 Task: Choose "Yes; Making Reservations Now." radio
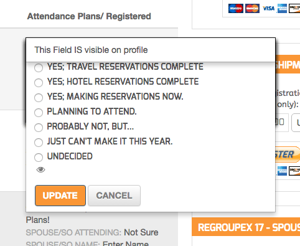pyautogui.click(x=39, y=98)
